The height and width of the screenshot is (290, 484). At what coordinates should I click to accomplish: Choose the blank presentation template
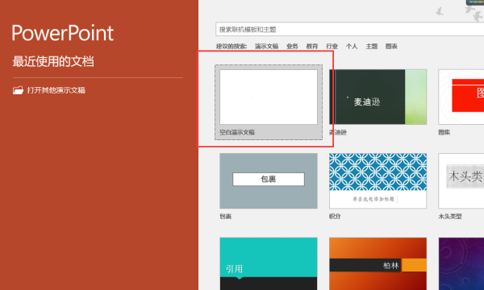pos(269,97)
